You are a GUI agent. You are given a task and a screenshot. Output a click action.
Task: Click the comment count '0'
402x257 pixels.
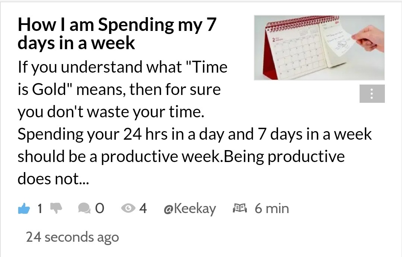100,208
